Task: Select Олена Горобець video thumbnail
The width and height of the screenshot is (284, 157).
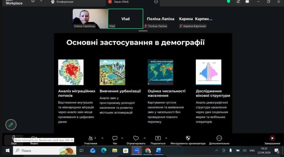Action: (90, 18)
